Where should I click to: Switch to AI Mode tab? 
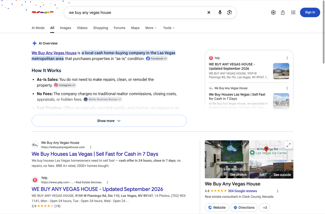pos(38,28)
